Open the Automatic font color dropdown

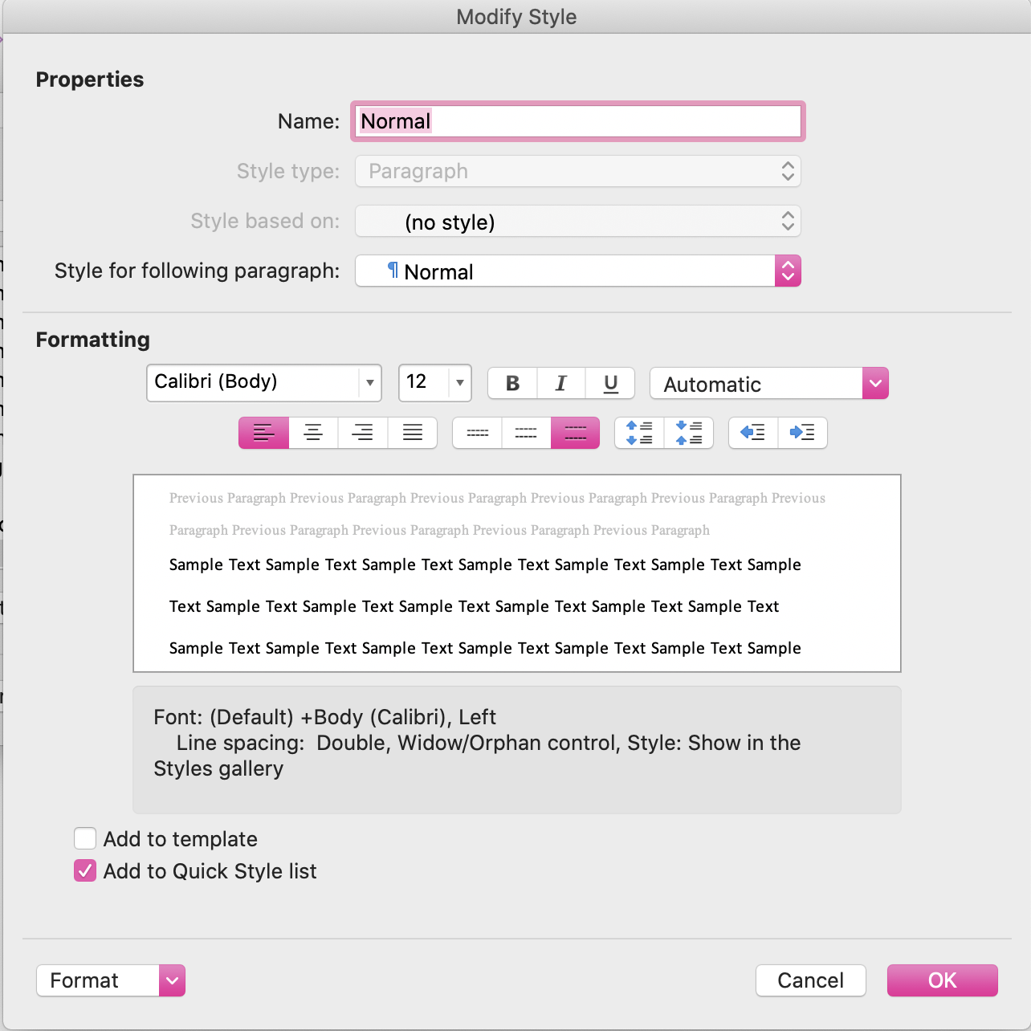pos(875,384)
